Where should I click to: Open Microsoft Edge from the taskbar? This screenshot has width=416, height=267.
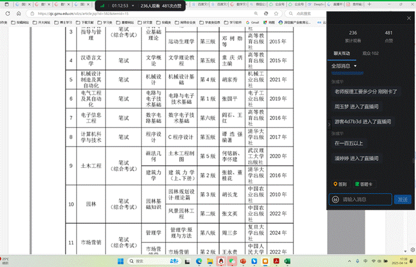pyautogui.click(x=199, y=262)
